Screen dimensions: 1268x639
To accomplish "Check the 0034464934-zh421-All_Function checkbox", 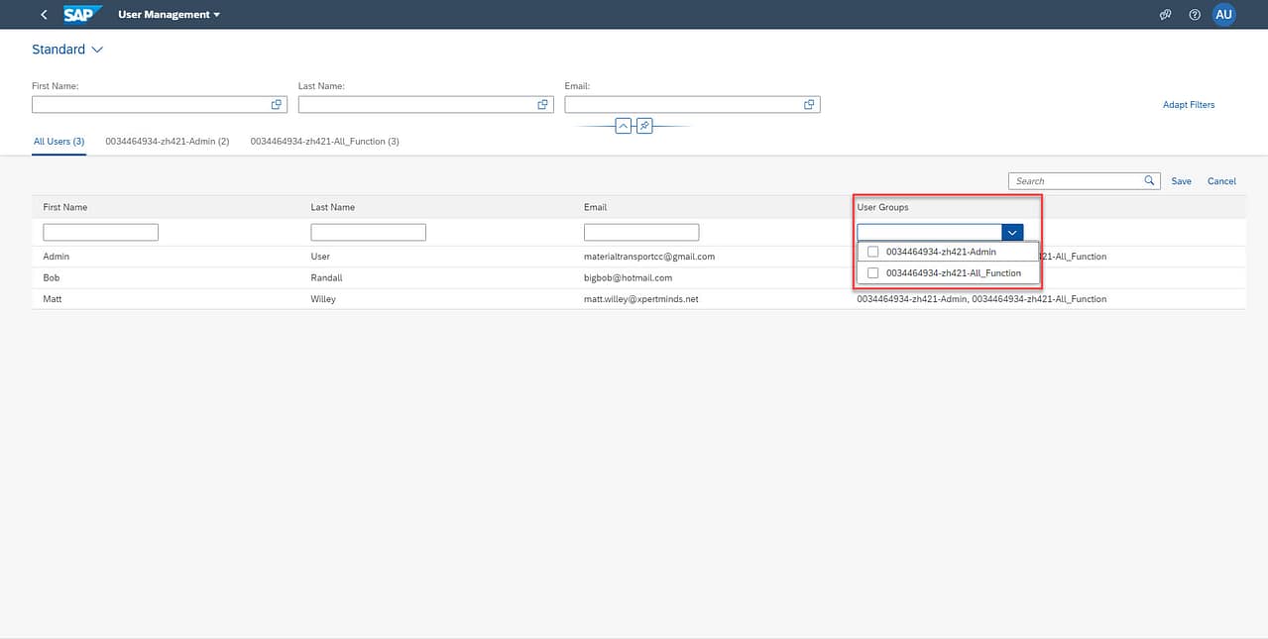I will pyautogui.click(x=872, y=272).
